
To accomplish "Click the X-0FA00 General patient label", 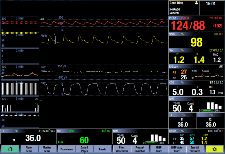I will pos(175,11).
